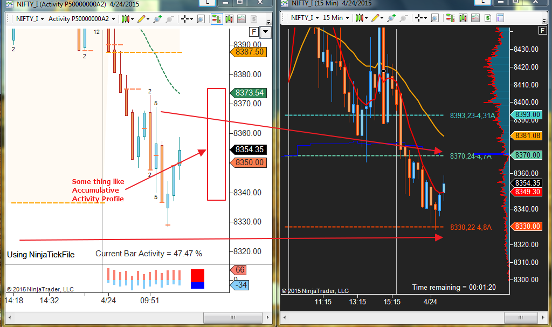Expand chart style dropdown arrow in 15 Min chart
Screen dimensions: 552x327
[366, 18]
